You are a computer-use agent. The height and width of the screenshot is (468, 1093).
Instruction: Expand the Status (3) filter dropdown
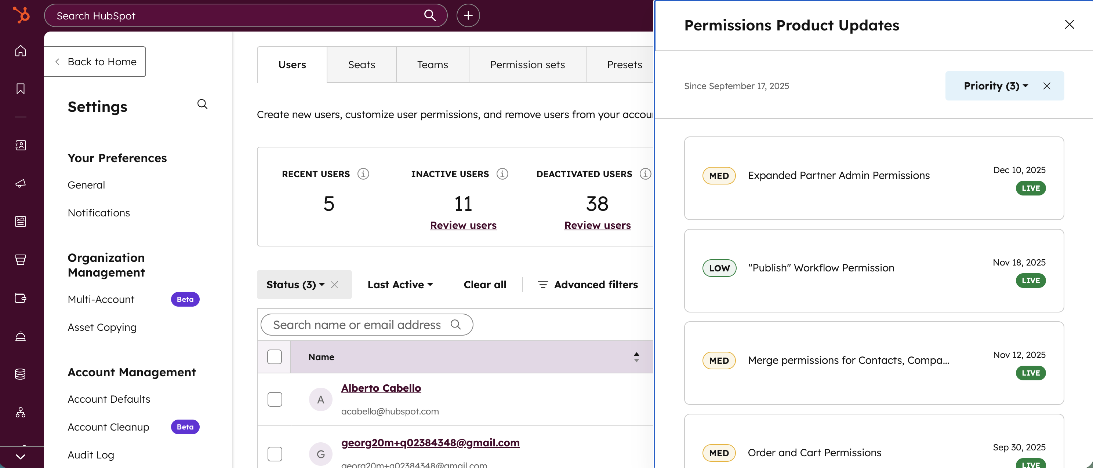(x=295, y=285)
